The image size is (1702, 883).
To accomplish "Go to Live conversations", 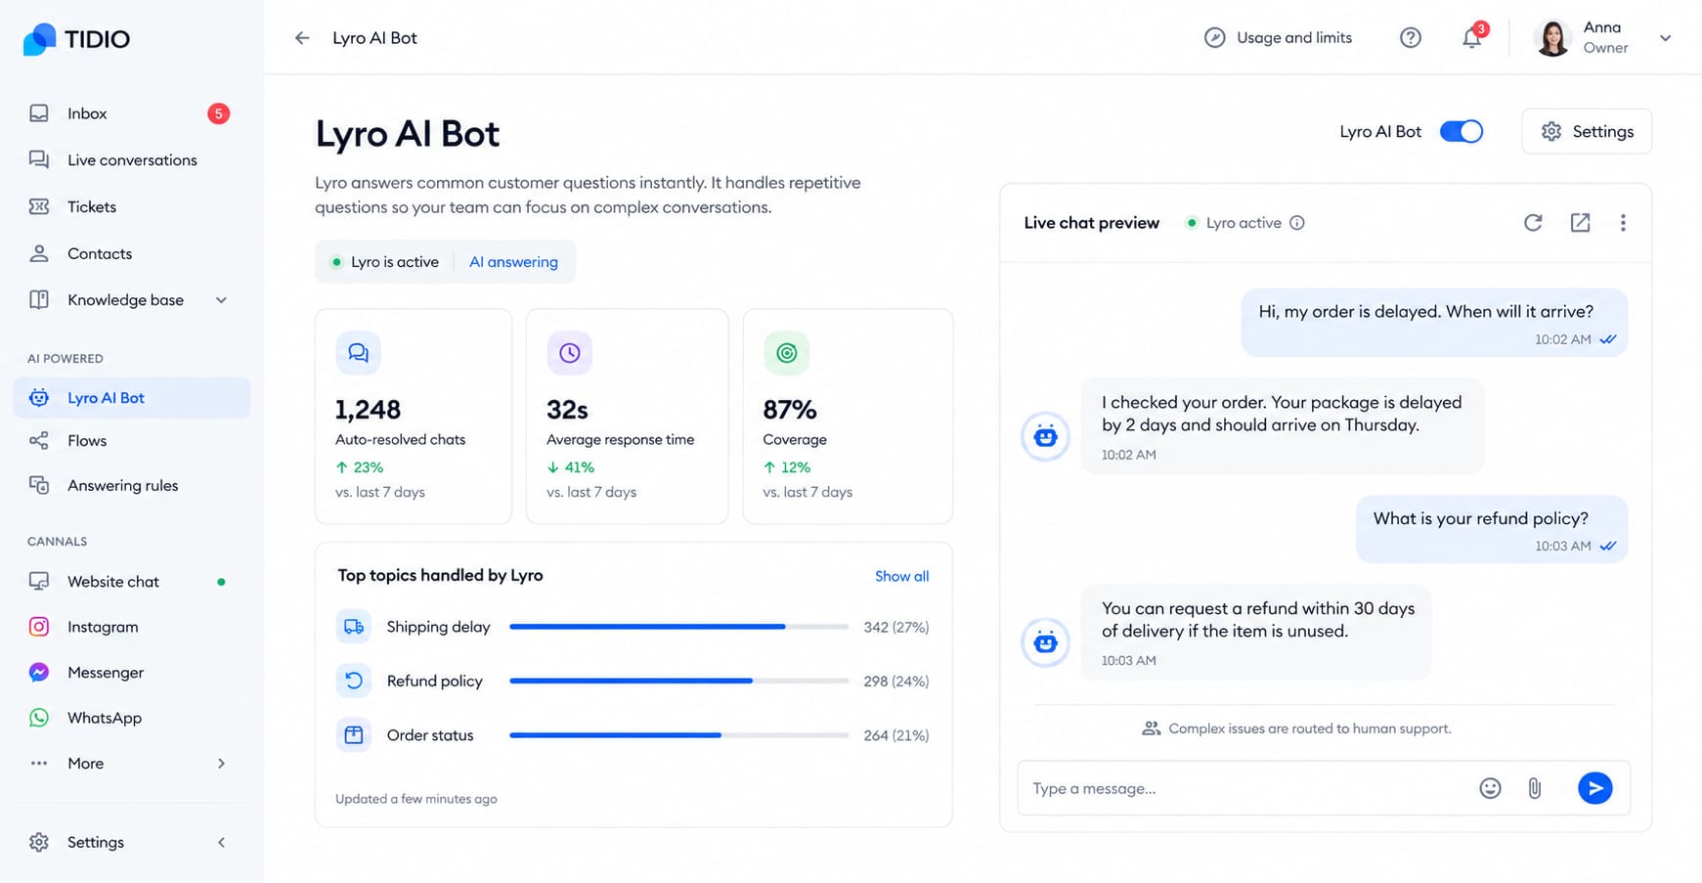I will [x=132, y=159].
